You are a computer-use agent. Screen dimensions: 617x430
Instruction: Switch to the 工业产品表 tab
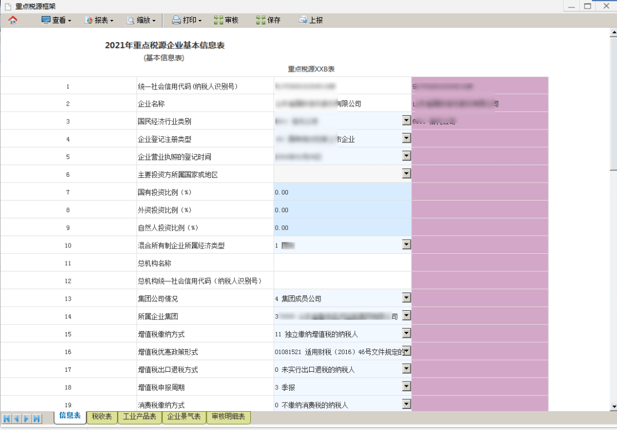click(x=140, y=417)
